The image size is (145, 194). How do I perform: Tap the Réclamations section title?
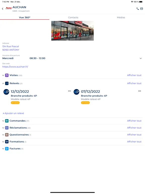coord(18,128)
